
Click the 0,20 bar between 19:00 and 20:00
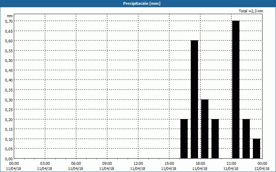[x=215, y=139]
